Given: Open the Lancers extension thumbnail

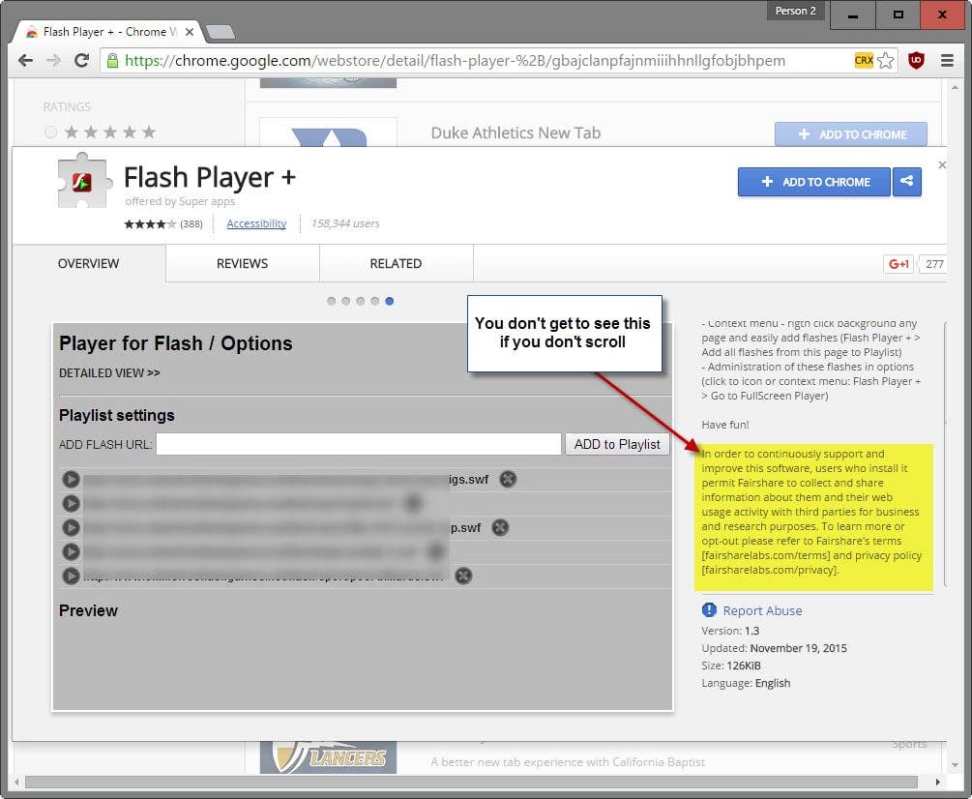Looking at the screenshot, I should pyautogui.click(x=328, y=757).
